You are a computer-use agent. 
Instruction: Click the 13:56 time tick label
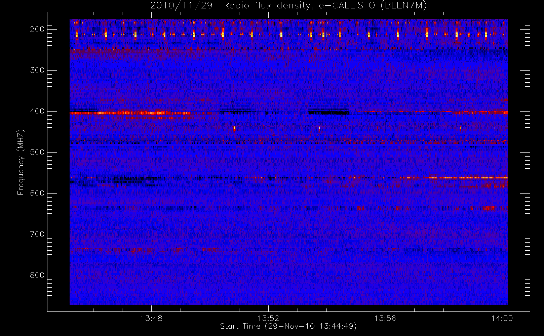click(x=385, y=318)
